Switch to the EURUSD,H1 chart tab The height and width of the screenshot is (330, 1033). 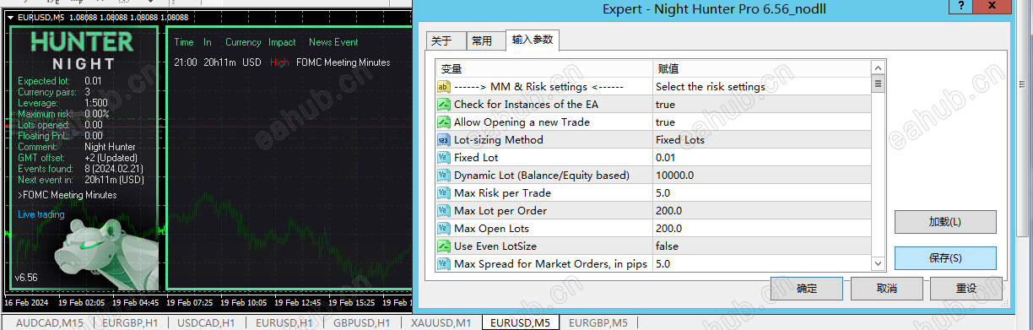click(284, 323)
